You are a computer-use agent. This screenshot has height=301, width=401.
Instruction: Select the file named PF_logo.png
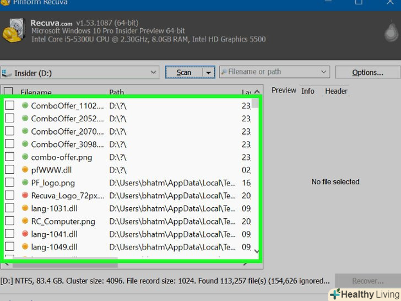[x=53, y=183]
